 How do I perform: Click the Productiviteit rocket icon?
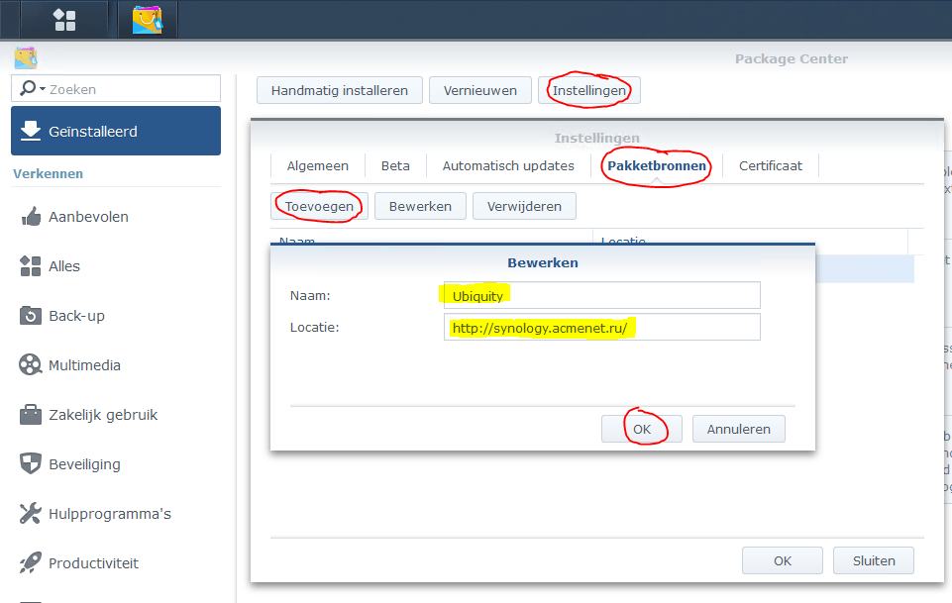[x=31, y=562]
